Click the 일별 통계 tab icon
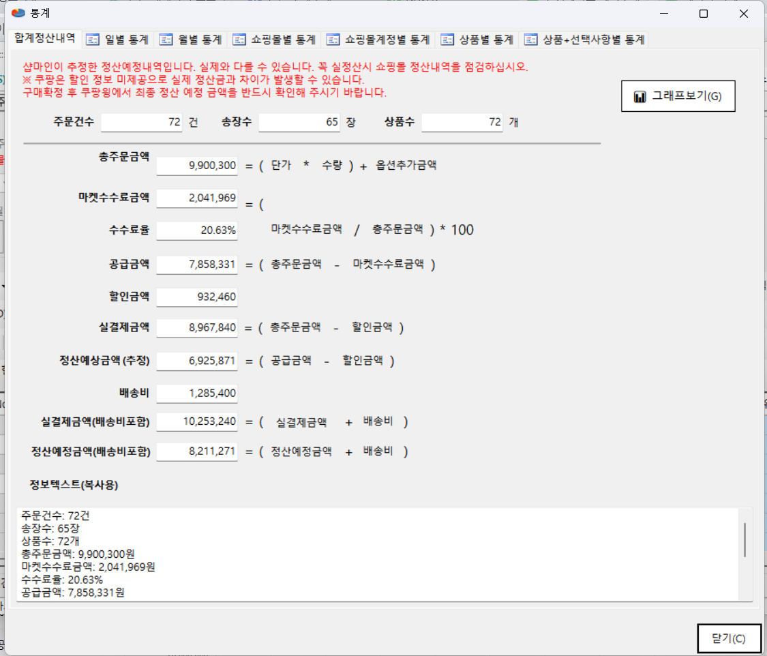This screenshot has height=656, width=767. pos(93,40)
